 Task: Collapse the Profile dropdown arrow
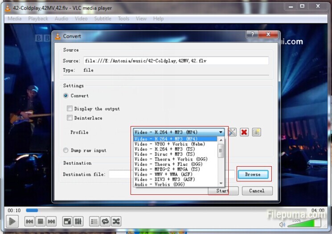[x=221, y=132]
